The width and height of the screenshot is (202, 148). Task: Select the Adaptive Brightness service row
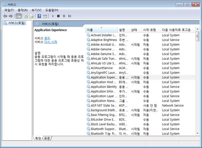(140, 40)
